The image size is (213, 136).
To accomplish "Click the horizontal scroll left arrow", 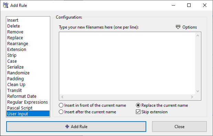I will click(x=62, y=97).
